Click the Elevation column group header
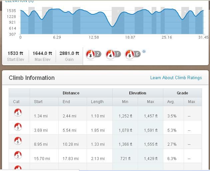Viewport: 210px width, 171px height. tap(138, 93)
